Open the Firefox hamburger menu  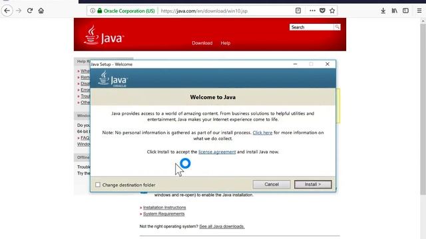click(x=419, y=11)
